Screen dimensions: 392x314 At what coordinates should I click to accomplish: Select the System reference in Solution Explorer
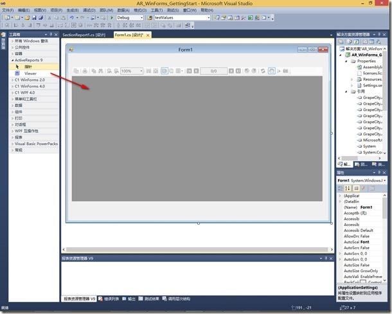click(370, 146)
